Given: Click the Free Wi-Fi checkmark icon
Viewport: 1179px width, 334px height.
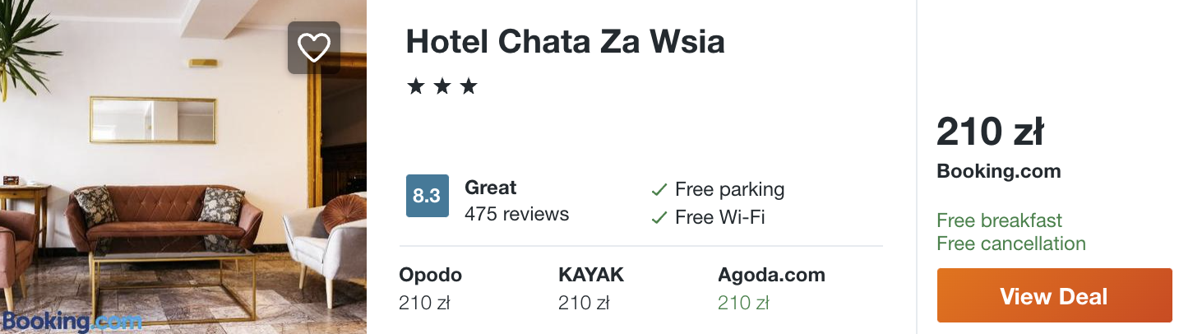Looking at the screenshot, I should pos(659,218).
